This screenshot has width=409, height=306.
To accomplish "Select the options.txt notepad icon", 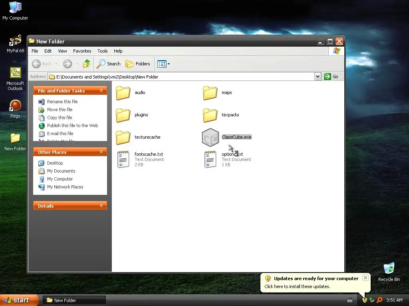I will coord(210,159).
